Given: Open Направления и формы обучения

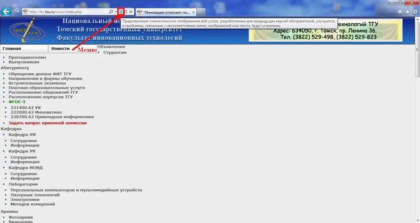Looking at the screenshot, I should [45, 79].
